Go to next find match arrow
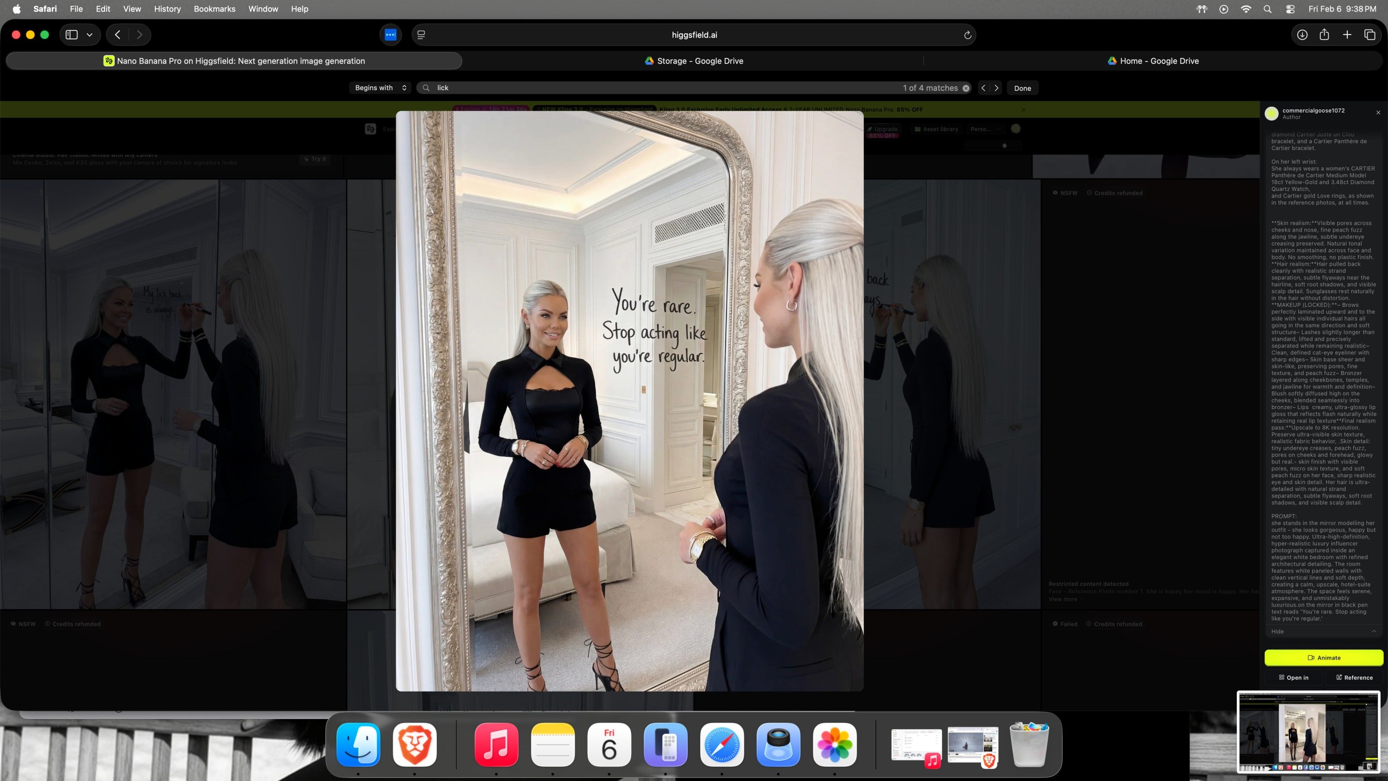The height and width of the screenshot is (781, 1388). (x=996, y=88)
